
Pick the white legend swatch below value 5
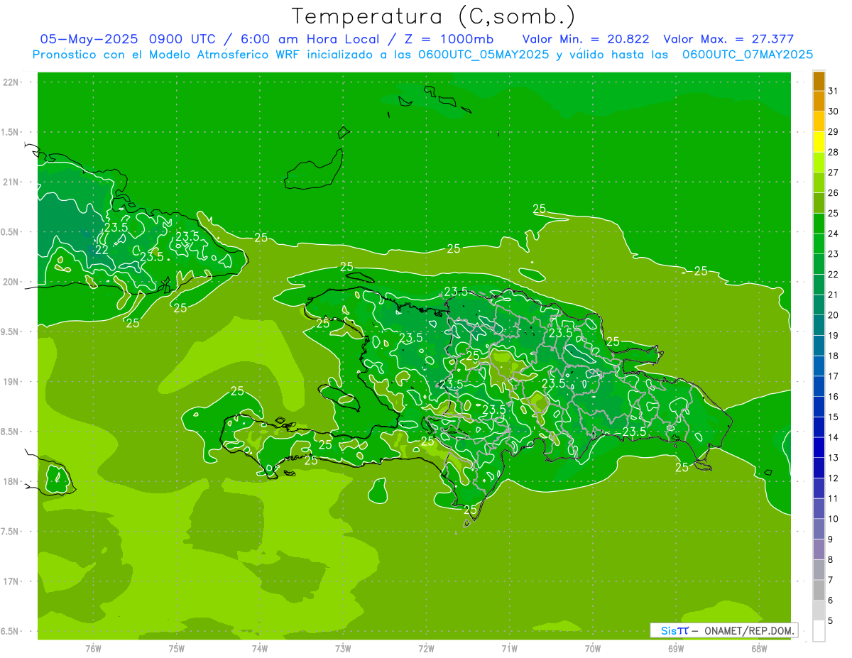pyautogui.click(x=819, y=630)
